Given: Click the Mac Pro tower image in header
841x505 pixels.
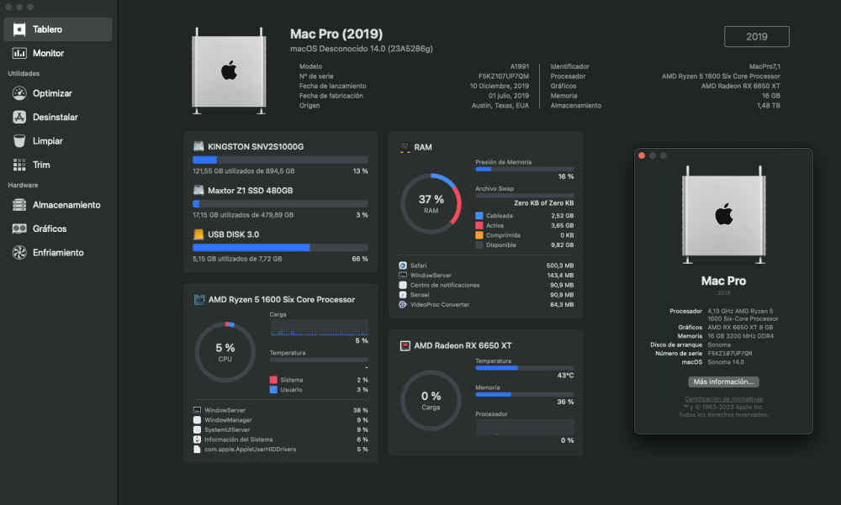Looking at the screenshot, I should [229, 71].
